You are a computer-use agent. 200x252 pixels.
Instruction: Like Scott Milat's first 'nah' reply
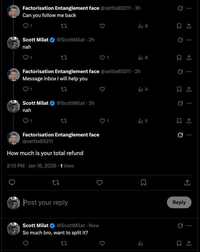point(102,57)
